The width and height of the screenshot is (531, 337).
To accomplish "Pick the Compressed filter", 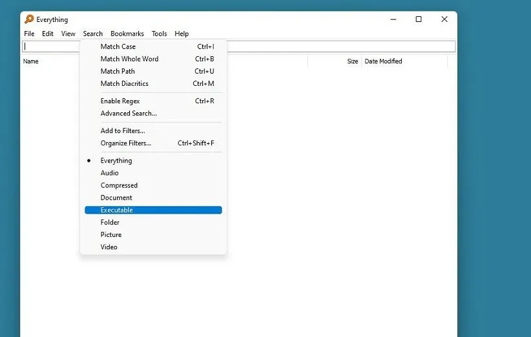I will pos(119,185).
